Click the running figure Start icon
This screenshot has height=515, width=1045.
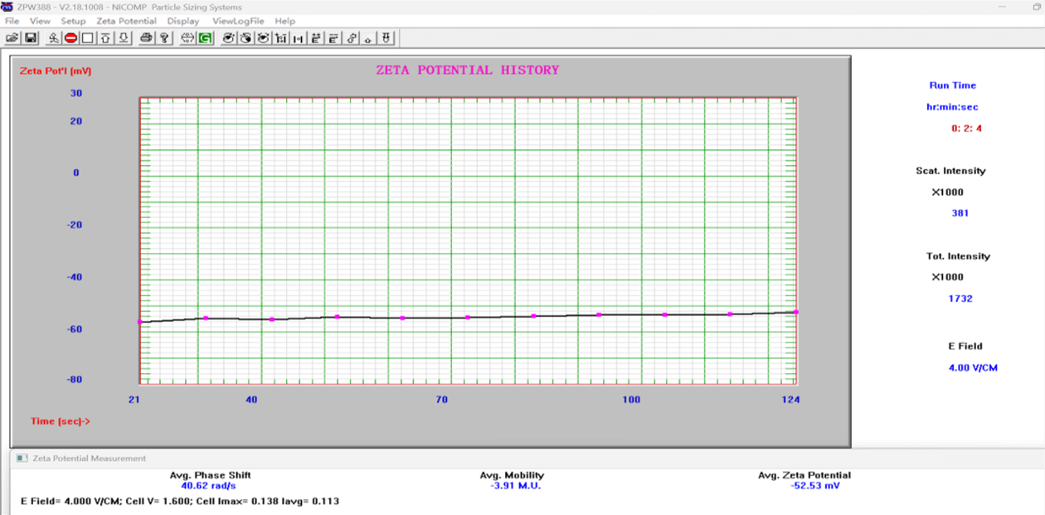tap(54, 38)
